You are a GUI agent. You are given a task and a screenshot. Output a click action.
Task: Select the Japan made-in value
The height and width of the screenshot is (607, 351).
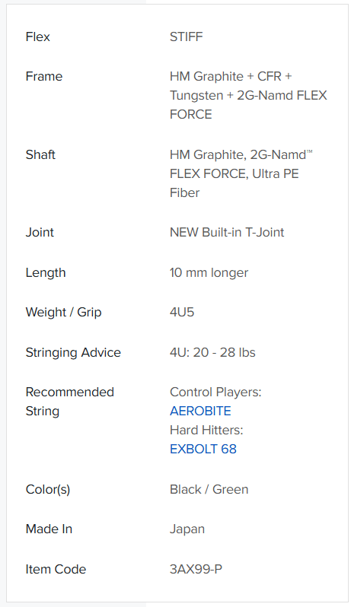[x=187, y=529]
